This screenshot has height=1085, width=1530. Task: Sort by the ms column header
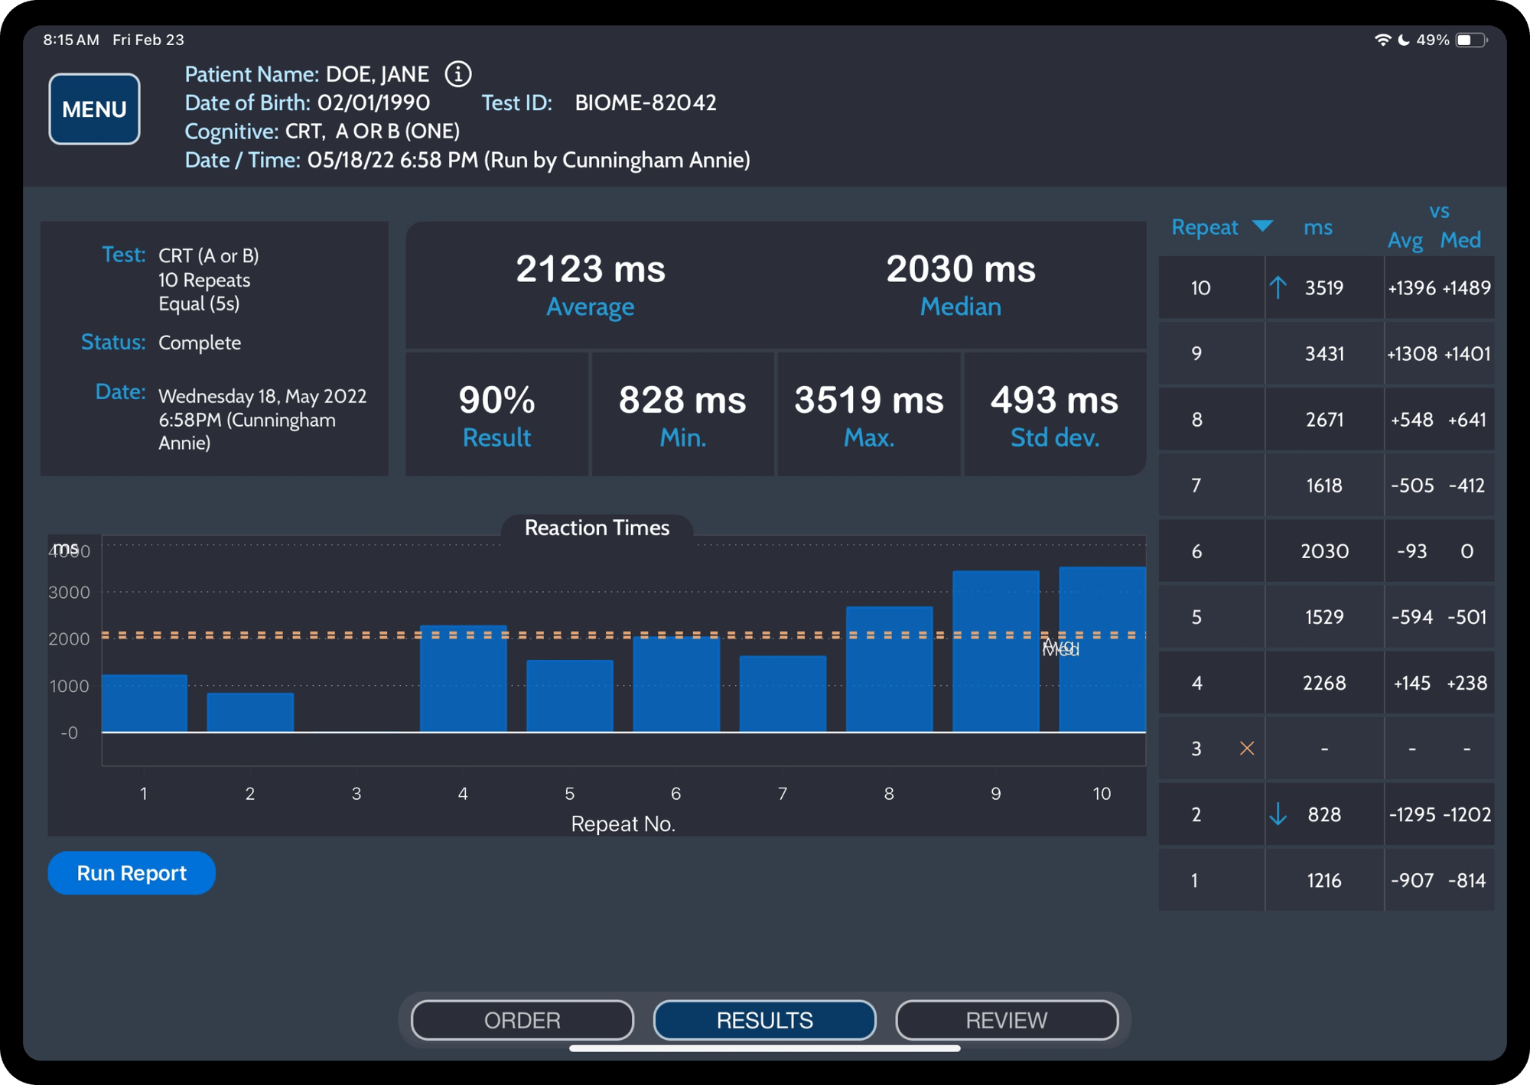(x=1317, y=227)
